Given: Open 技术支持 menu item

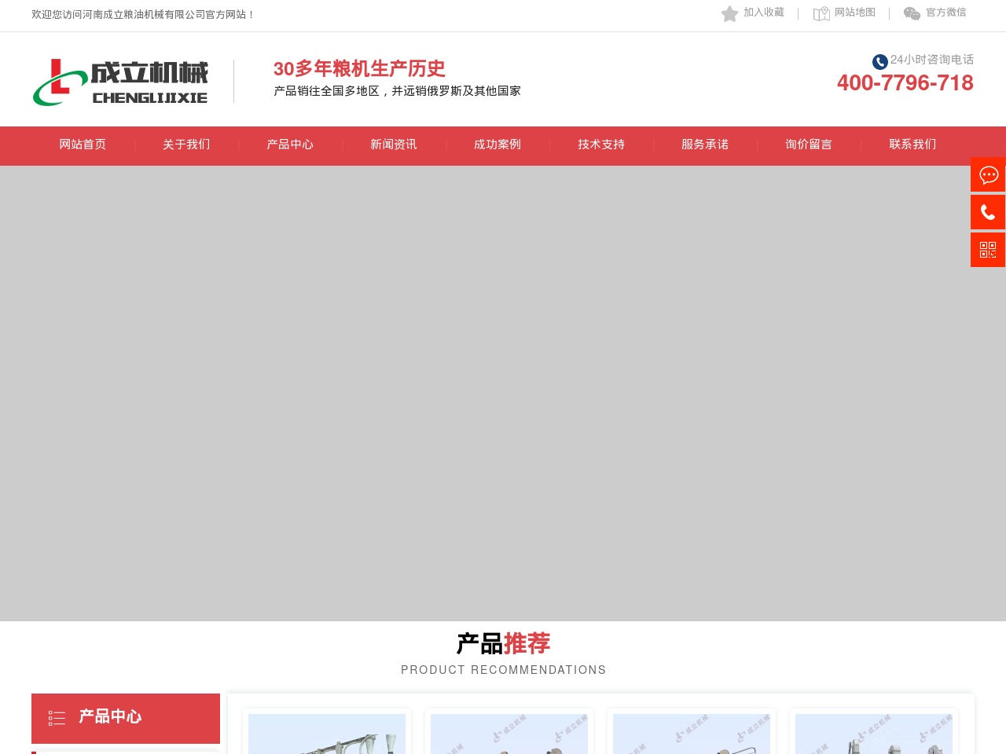Looking at the screenshot, I should point(601,145).
